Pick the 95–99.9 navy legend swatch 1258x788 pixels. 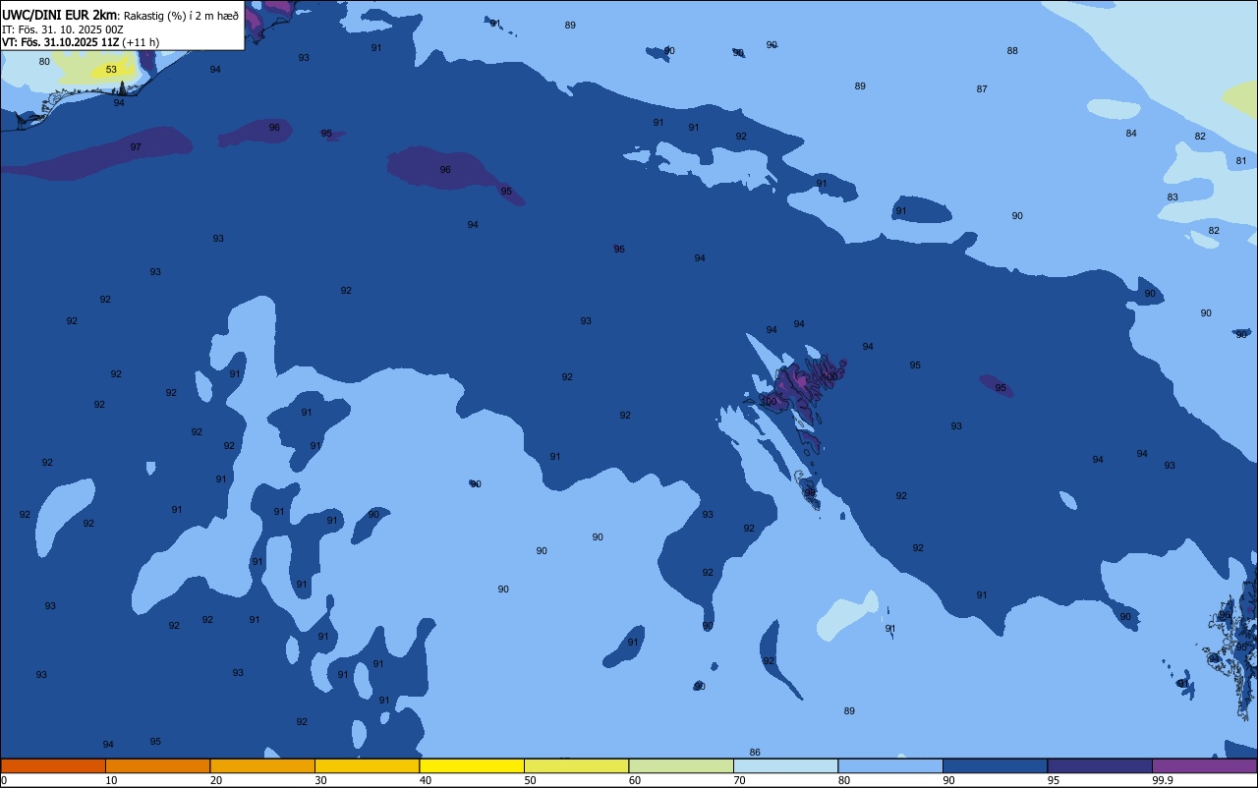pos(1100,765)
